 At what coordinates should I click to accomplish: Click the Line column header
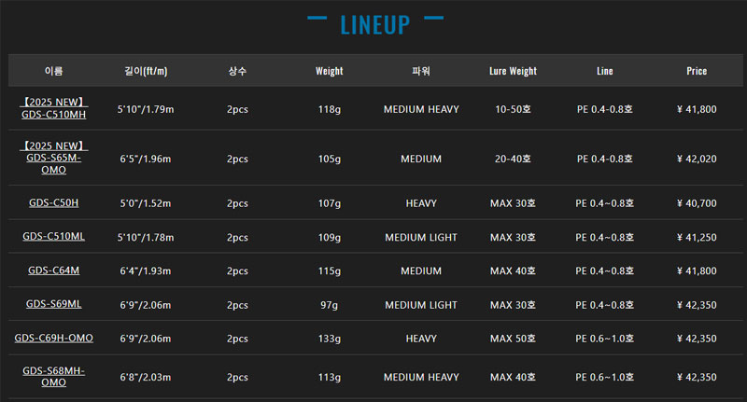point(604,71)
